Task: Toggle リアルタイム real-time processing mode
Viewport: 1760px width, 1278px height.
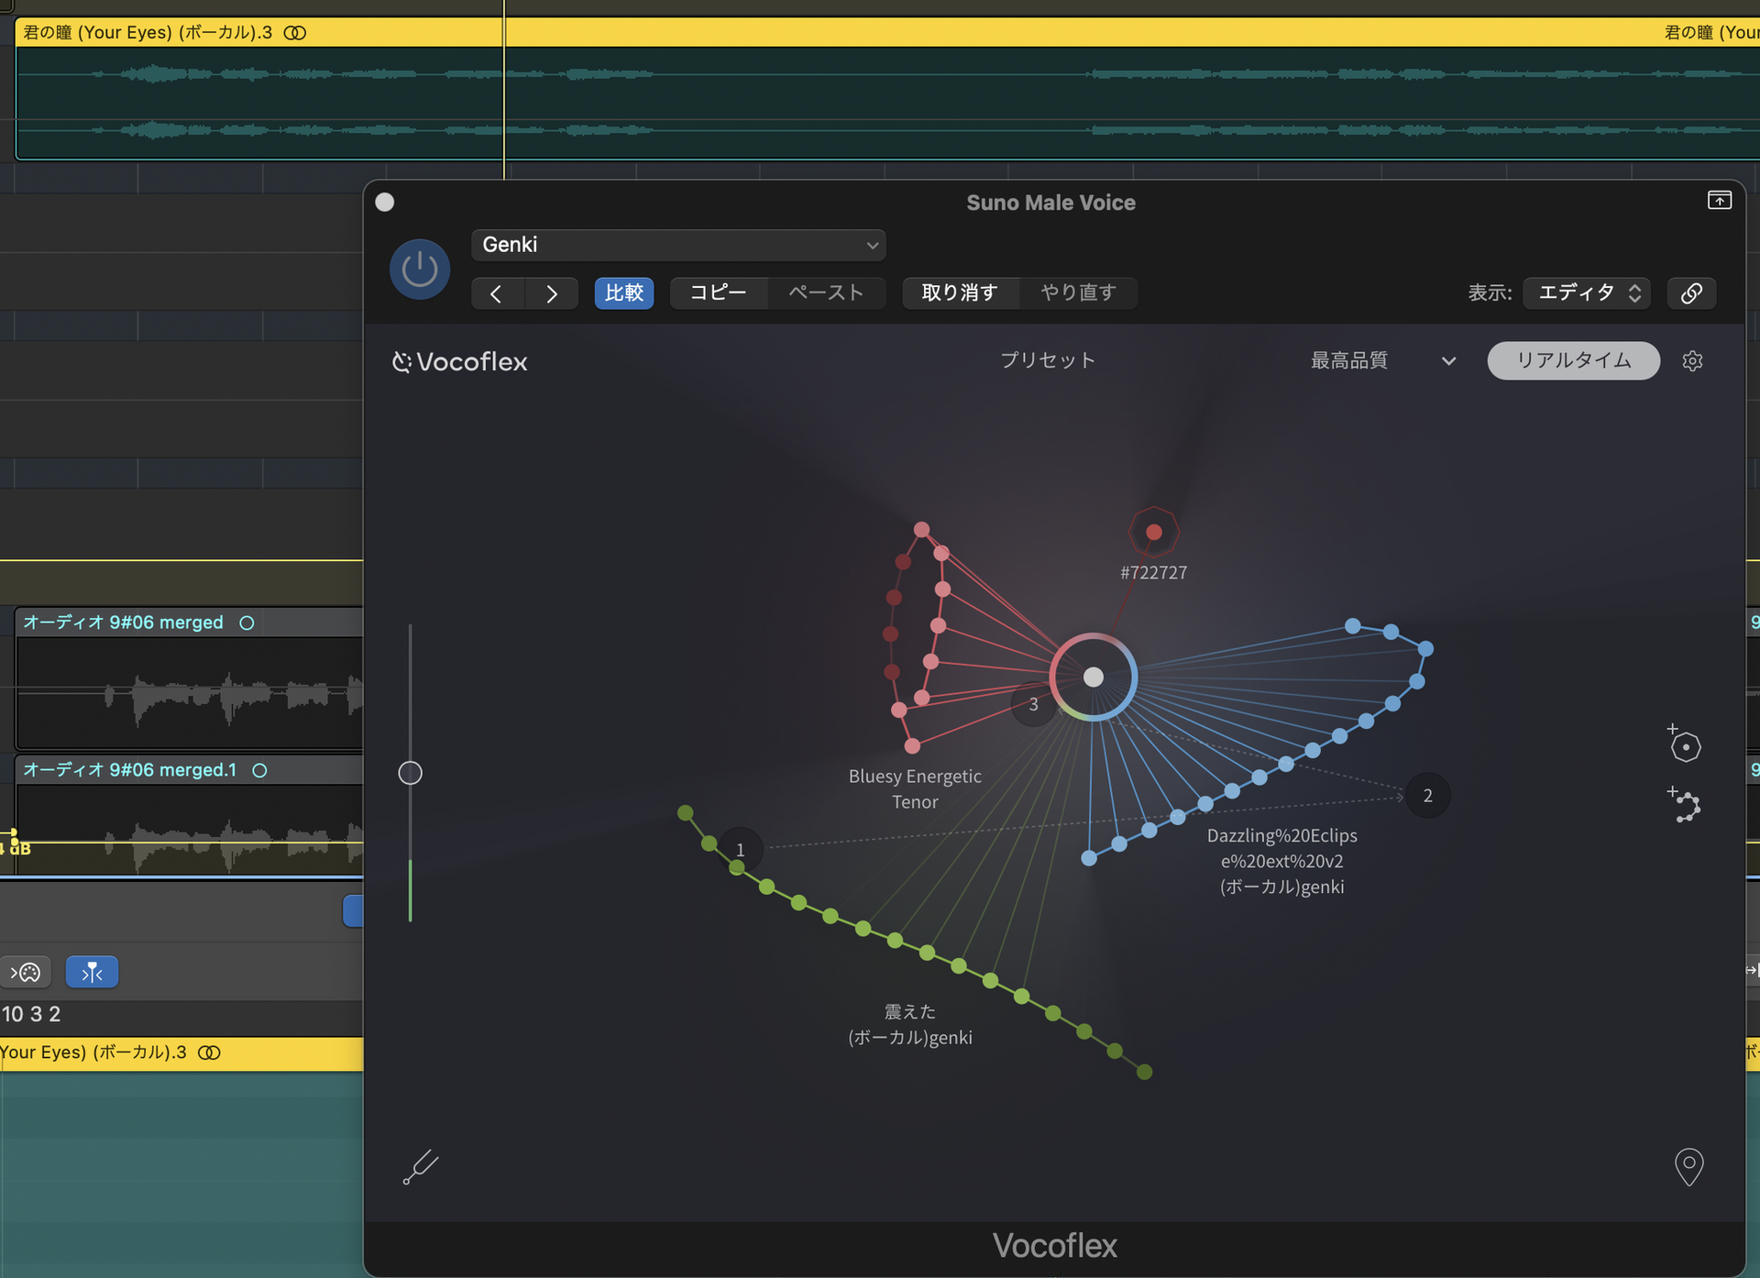Action: pos(1573,360)
